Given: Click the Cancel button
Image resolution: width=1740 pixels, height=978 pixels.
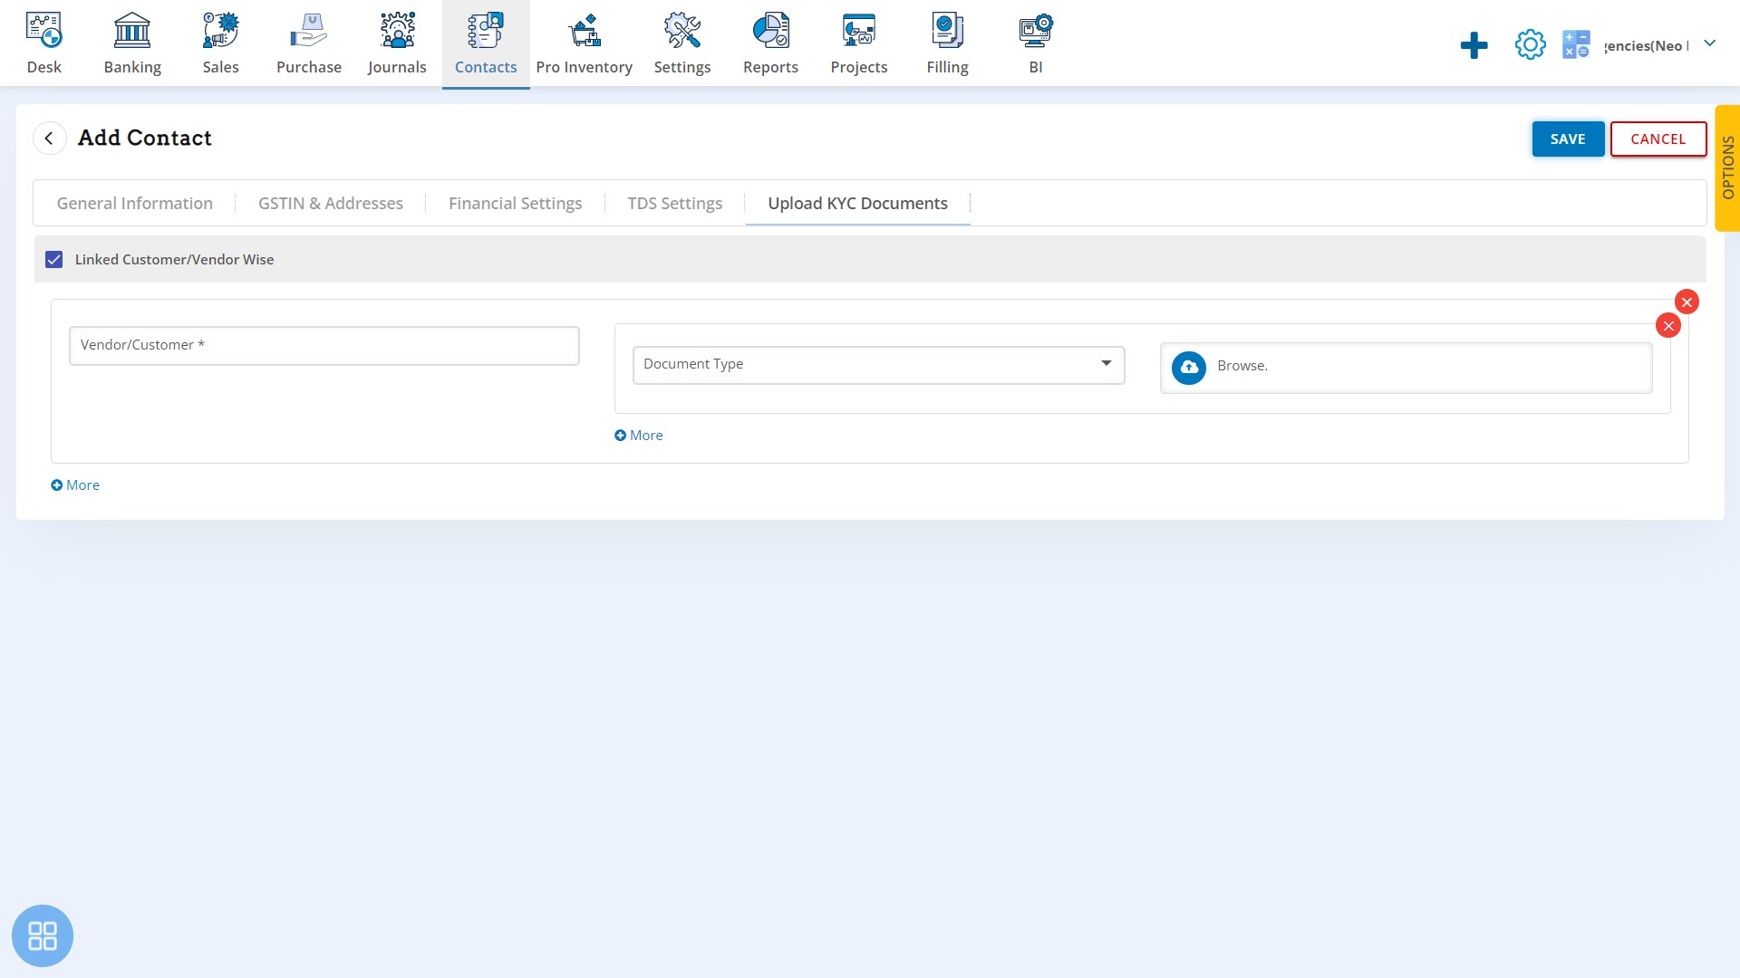Looking at the screenshot, I should [x=1658, y=139].
